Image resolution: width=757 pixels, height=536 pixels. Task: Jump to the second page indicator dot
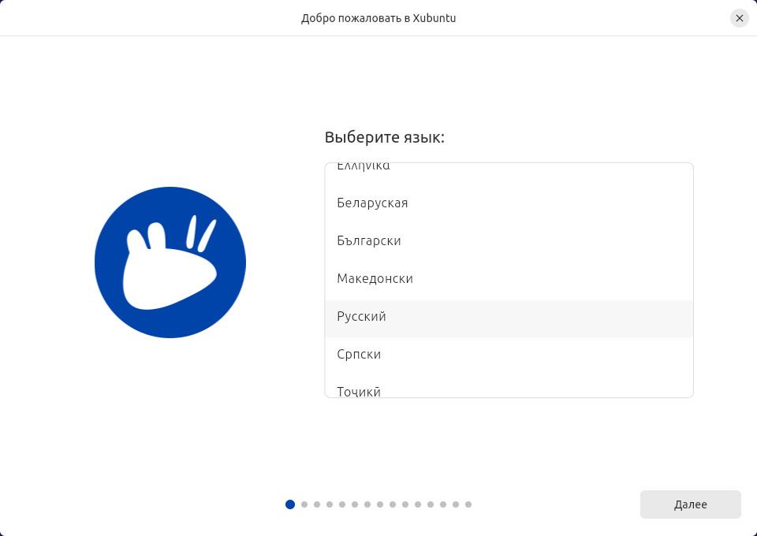[304, 504]
